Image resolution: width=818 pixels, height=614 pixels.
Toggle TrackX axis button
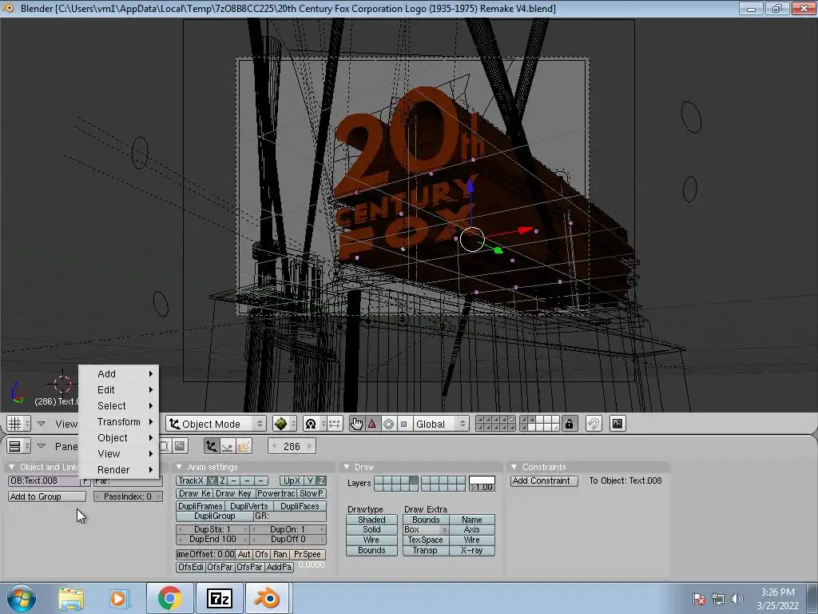tap(191, 480)
